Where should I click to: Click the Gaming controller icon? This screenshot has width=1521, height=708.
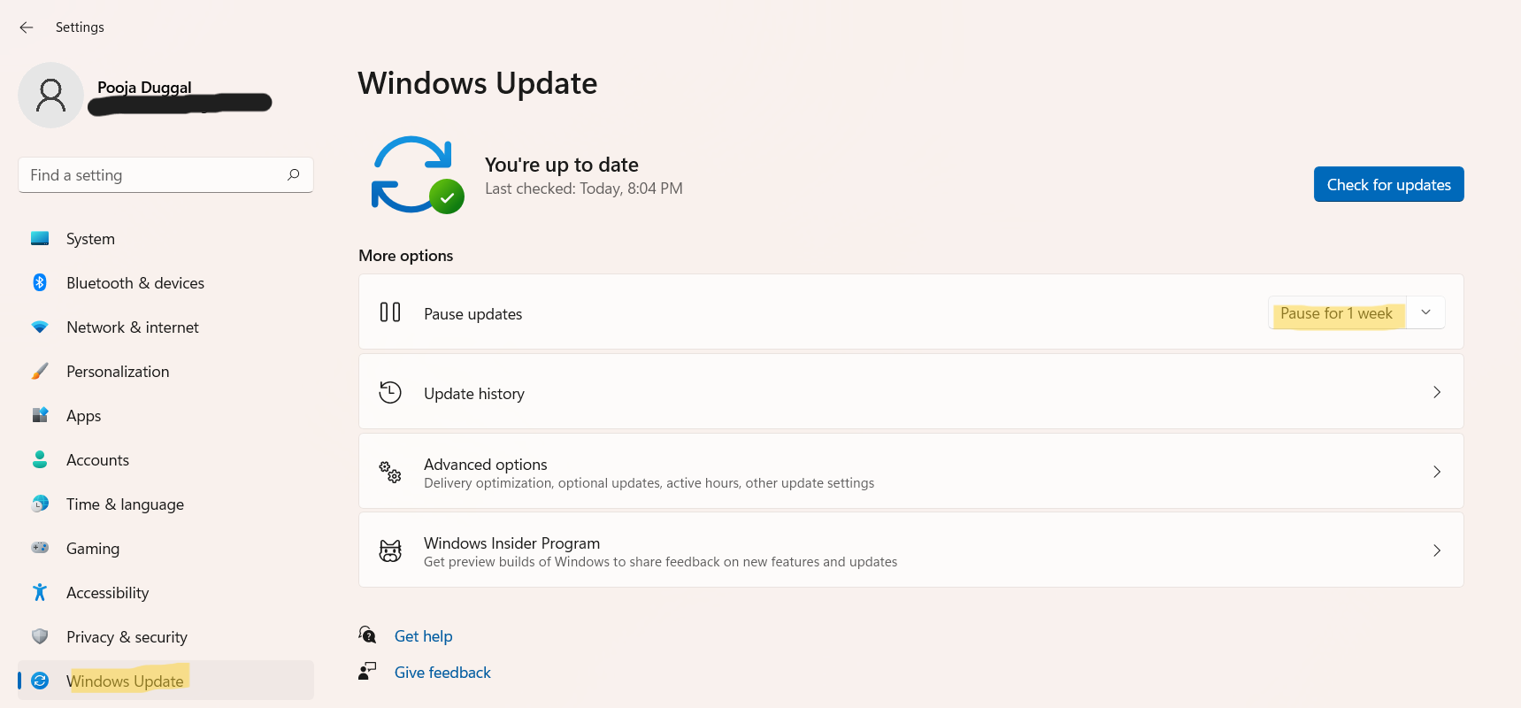click(40, 548)
